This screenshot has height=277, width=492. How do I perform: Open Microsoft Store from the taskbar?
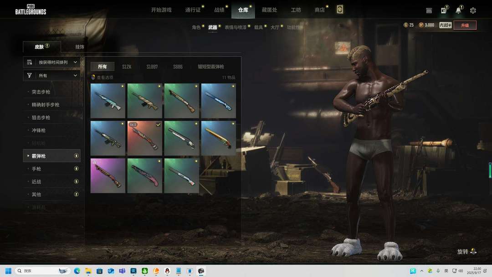tap(99, 271)
